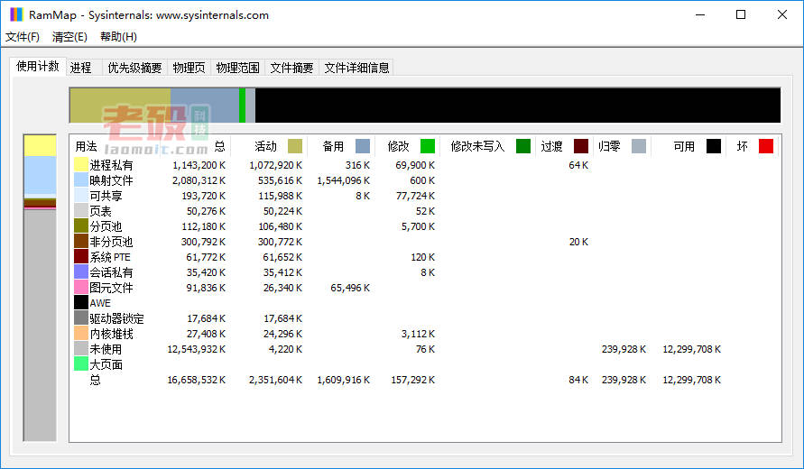This screenshot has height=469, width=804.
Task: Click the olive 分页池 color box
Action: point(81,225)
